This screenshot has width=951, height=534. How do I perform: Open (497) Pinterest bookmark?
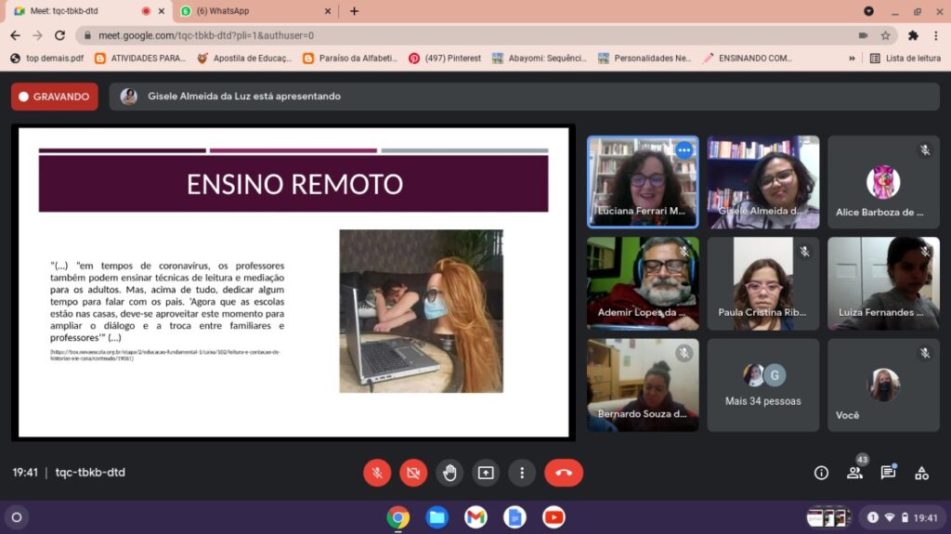(445, 59)
